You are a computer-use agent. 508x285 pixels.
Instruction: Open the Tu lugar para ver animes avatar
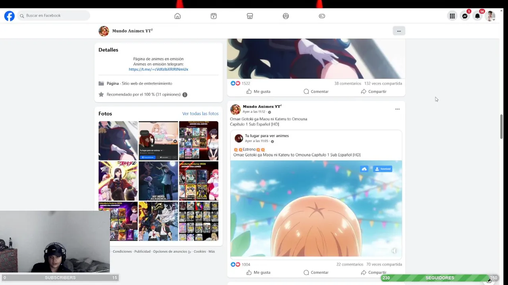(x=239, y=138)
